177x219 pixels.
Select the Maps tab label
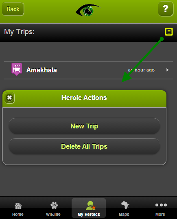[124, 214]
